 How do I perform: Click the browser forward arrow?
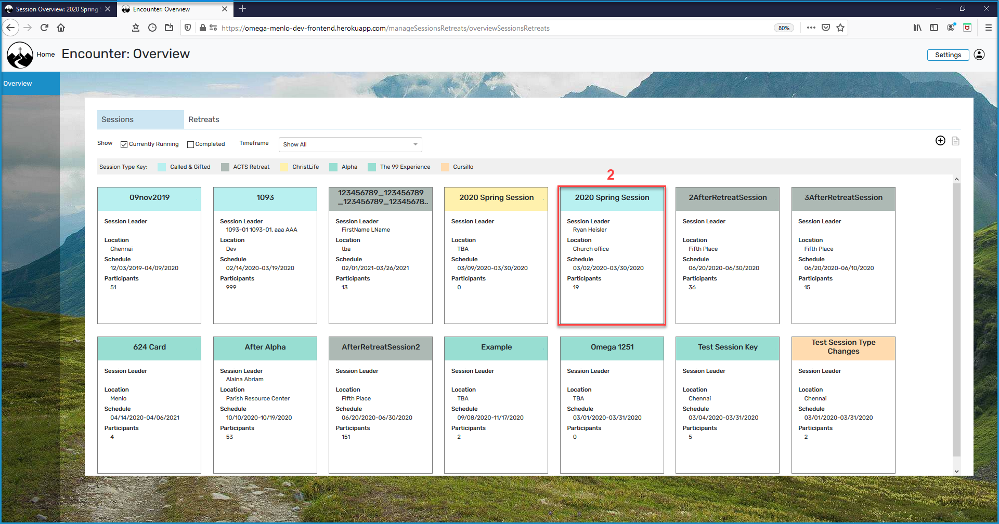[28, 28]
